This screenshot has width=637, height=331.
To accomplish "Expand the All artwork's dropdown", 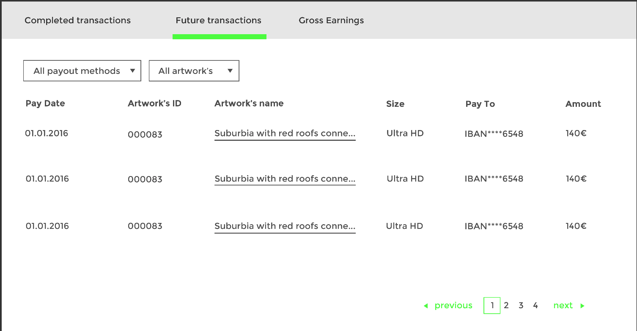I will point(194,71).
